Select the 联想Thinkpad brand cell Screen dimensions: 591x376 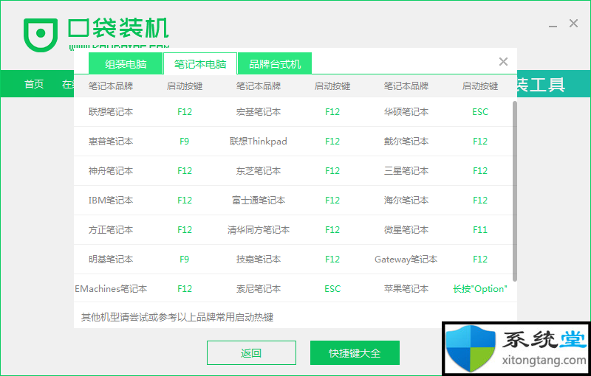259,142
